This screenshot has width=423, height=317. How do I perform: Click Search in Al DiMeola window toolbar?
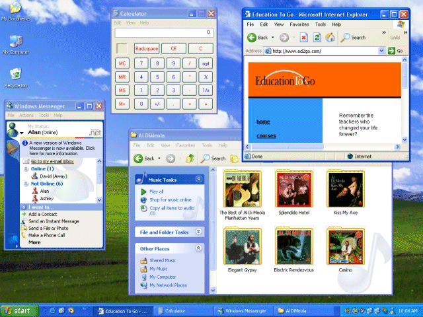click(x=213, y=158)
